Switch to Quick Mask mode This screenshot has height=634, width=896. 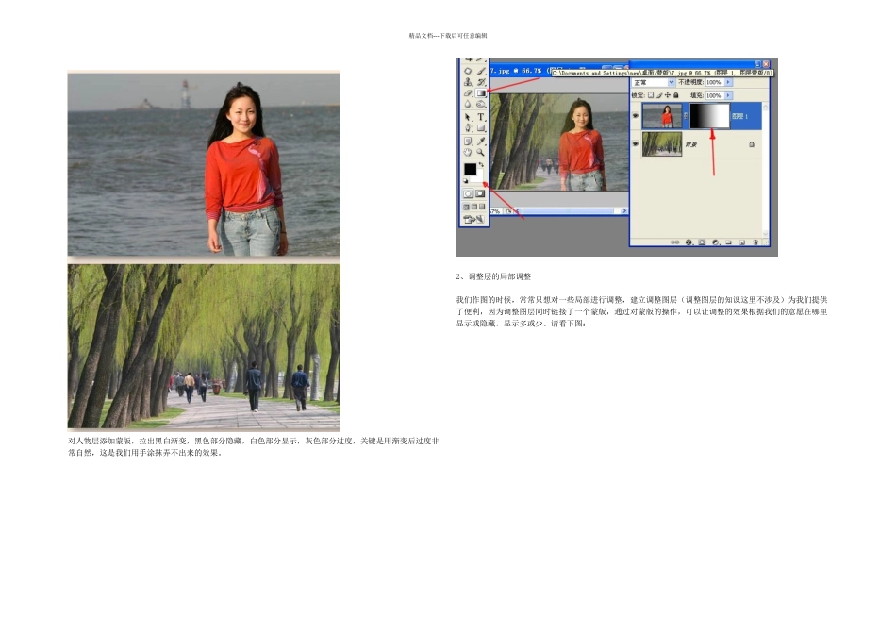[480, 193]
